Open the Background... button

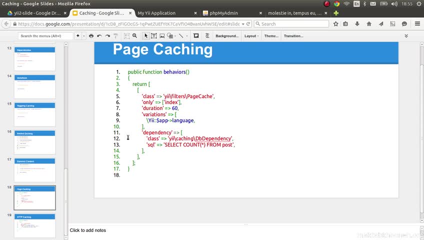click(227, 36)
